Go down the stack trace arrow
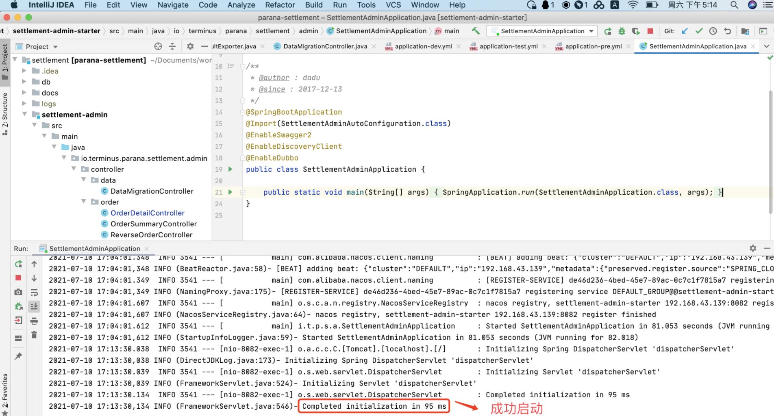This screenshot has width=774, height=416. click(x=34, y=278)
